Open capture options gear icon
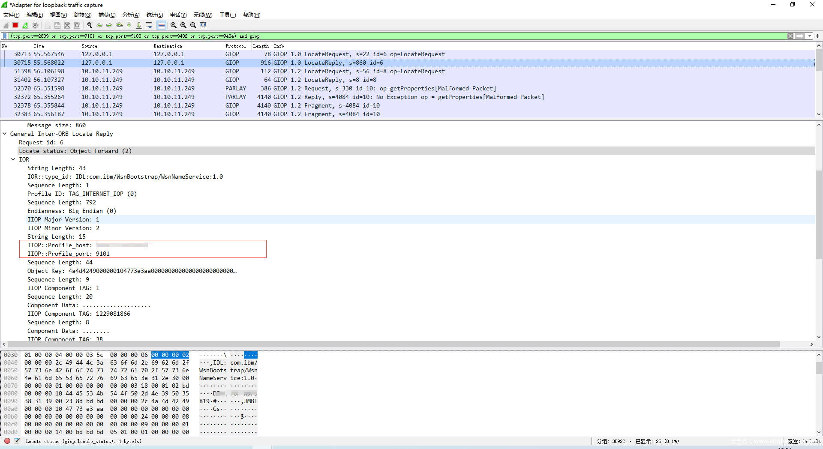The height and width of the screenshot is (449, 823). [35, 25]
